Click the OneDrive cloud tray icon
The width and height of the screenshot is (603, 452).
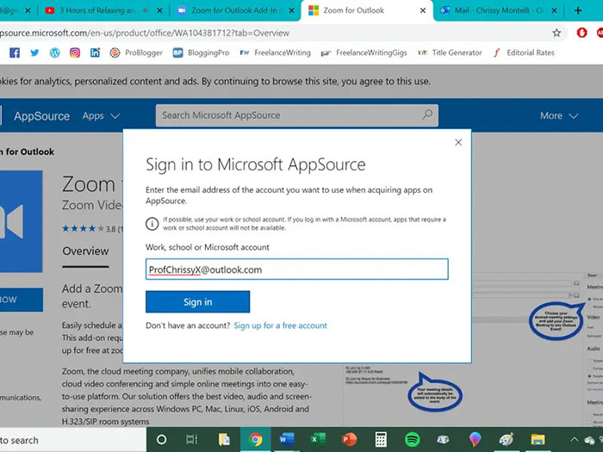click(589, 440)
